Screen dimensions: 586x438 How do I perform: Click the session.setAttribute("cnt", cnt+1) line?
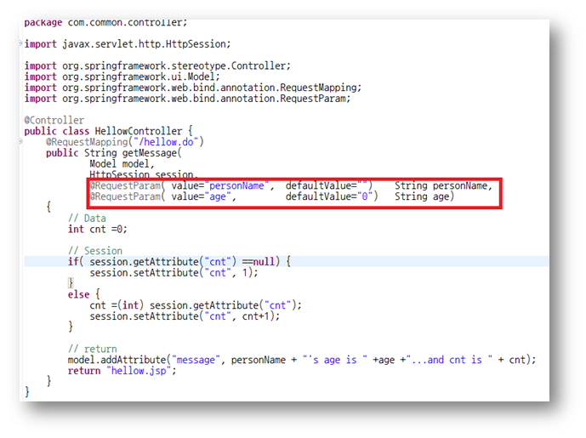click(185, 316)
